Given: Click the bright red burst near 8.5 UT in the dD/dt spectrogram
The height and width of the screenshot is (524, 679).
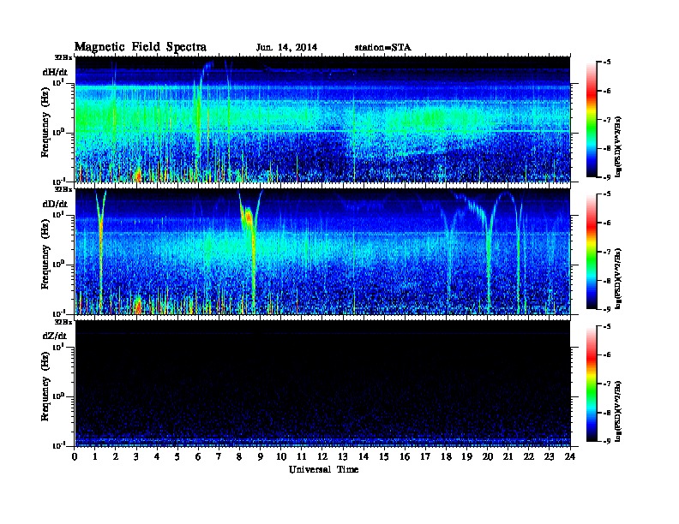Looking at the screenshot, I should [x=249, y=217].
